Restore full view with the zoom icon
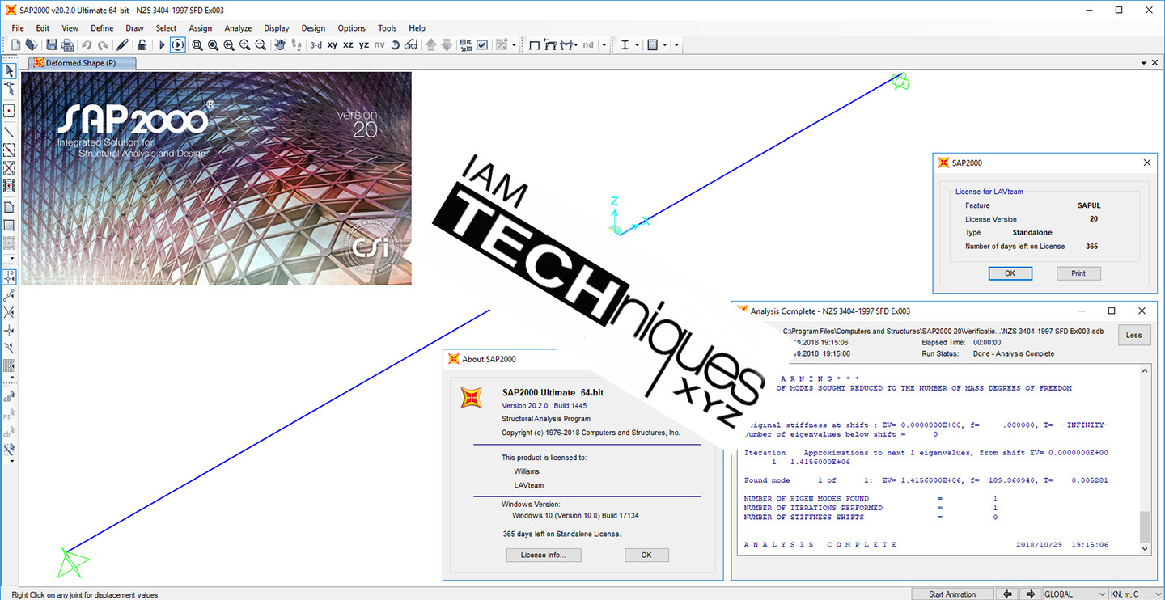The image size is (1165, 600). 213,45
